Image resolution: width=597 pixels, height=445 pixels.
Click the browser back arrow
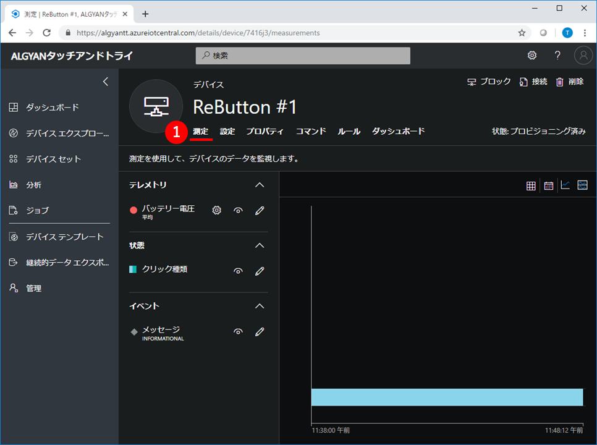pos(12,33)
